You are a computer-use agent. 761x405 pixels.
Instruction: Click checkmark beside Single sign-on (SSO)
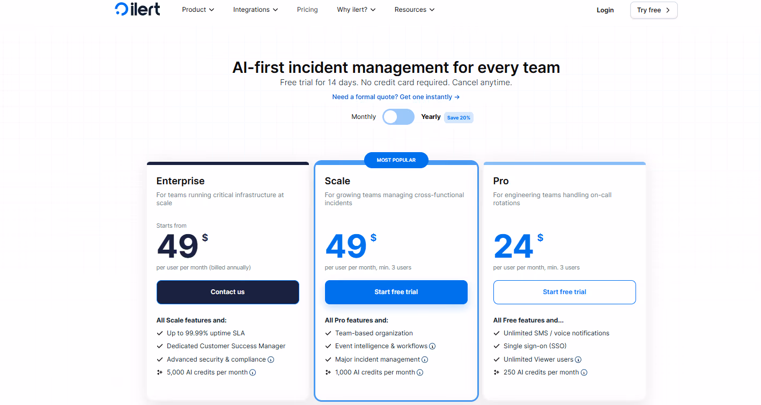click(x=497, y=346)
